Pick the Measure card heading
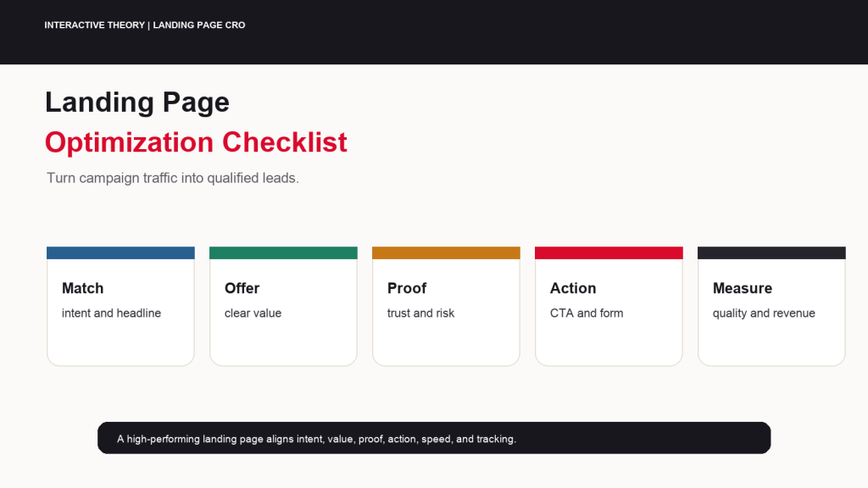 [x=743, y=288]
